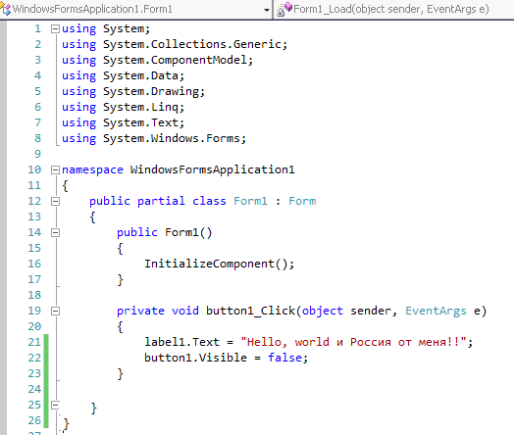Click 'System.Windows.Forms' in line 8
This screenshot has width=515, height=435.
172,138
